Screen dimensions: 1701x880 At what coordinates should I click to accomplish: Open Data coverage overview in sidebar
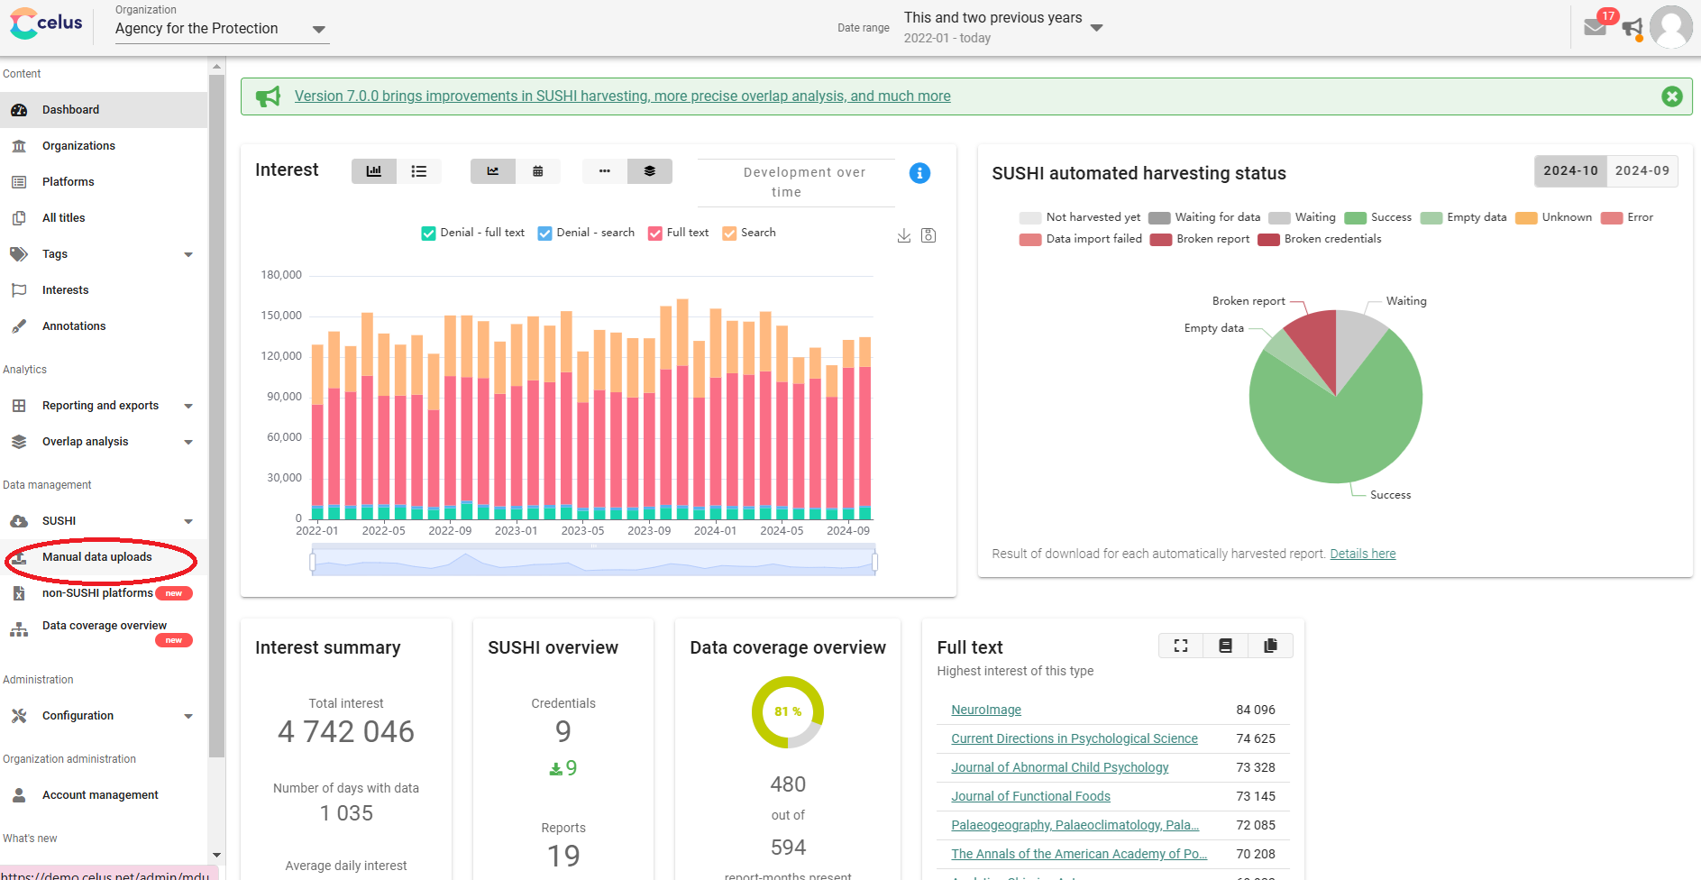tap(104, 631)
